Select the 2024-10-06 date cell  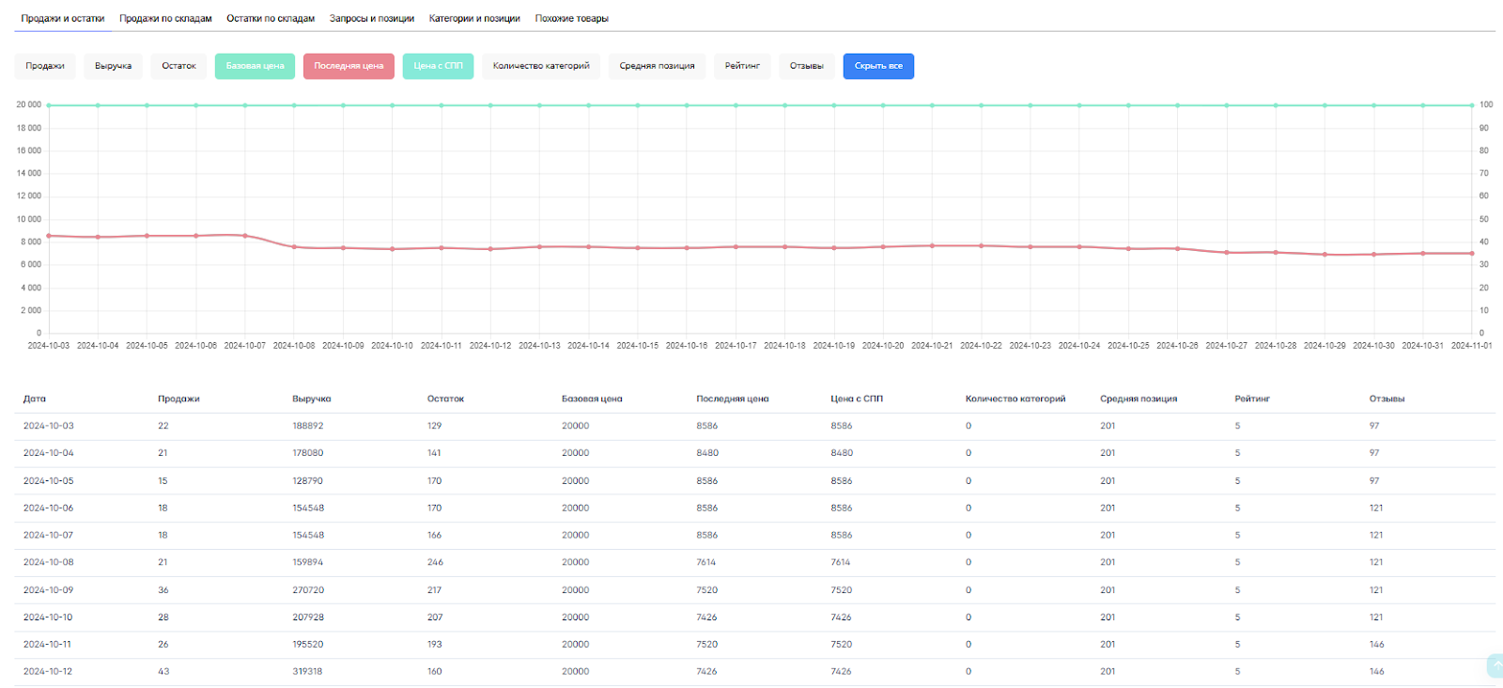(x=49, y=508)
